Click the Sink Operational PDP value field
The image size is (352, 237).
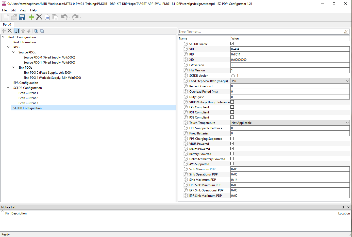pos(290,174)
